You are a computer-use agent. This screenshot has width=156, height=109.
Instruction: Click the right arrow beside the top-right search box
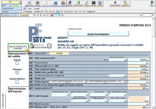(x=153, y=15)
